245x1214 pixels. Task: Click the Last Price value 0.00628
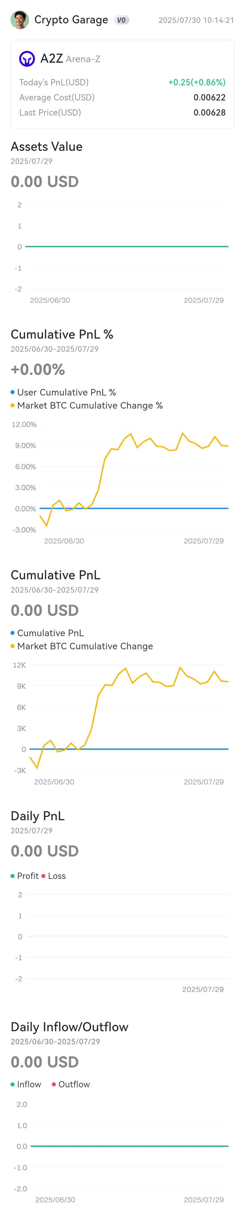[210, 113]
